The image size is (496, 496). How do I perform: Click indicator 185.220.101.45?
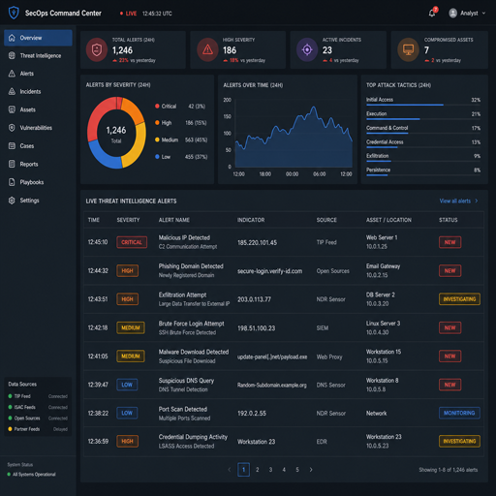(257, 242)
